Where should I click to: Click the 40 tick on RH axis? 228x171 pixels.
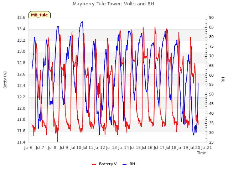[211, 114]
